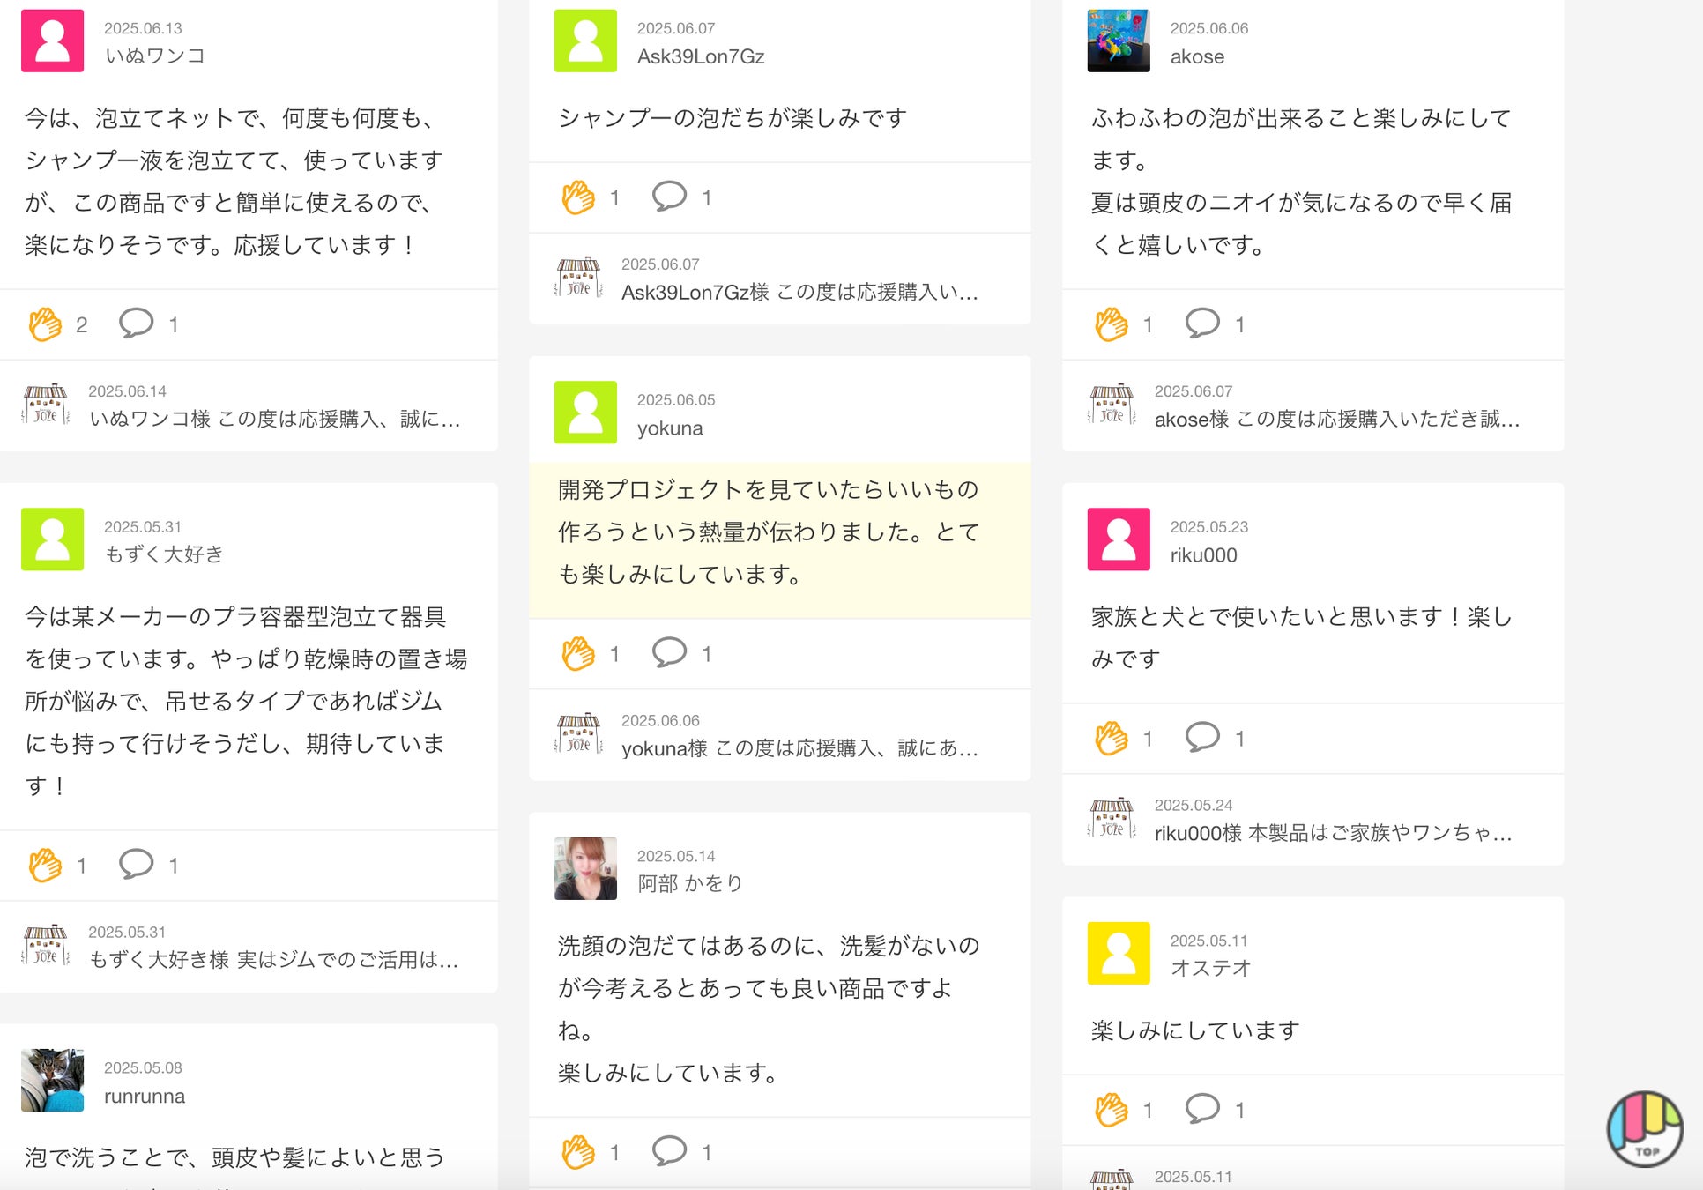The height and width of the screenshot is (1190, 1703).
Task: Clap for もずく大好き's comment
Action: (46, 865)
